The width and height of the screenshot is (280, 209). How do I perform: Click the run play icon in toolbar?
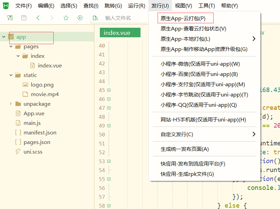80,18
